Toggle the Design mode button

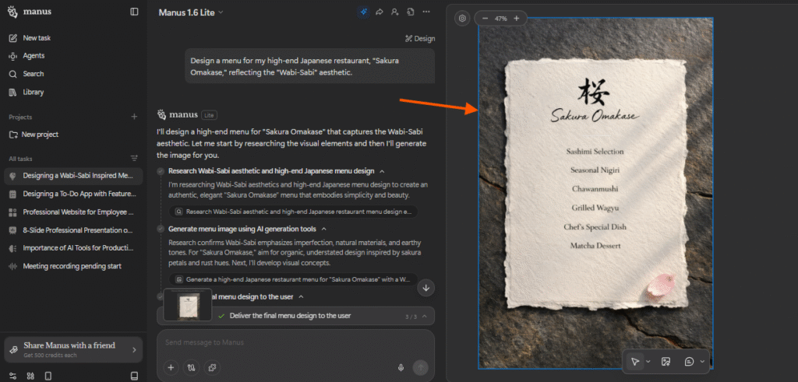[x=419, y=38]
